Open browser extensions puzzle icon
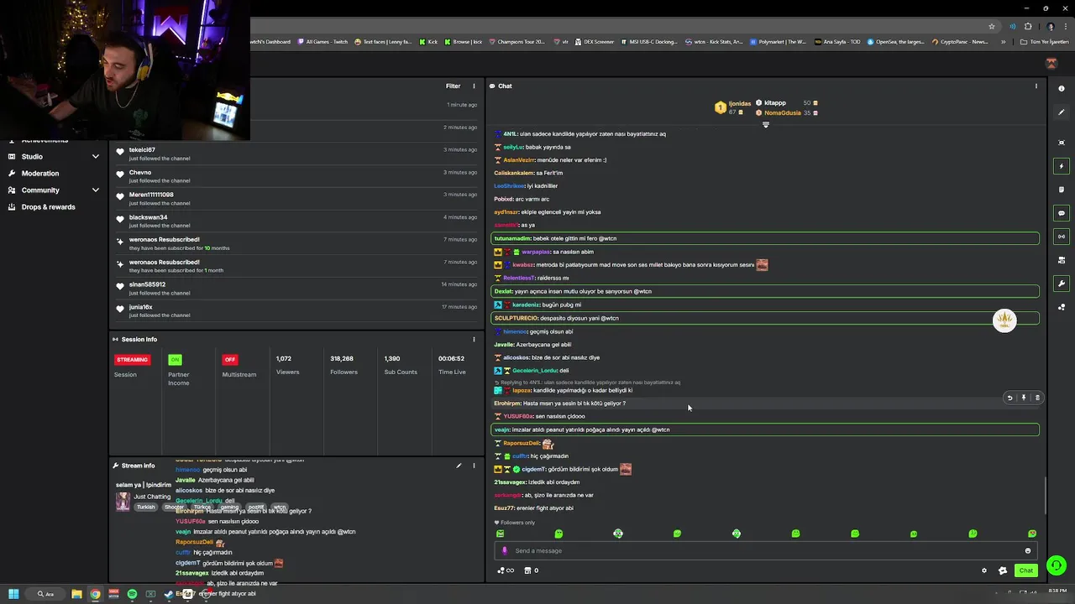The height and width of the screenshot is (604, 1075). pyautogui.click(x=1027, y=26)
